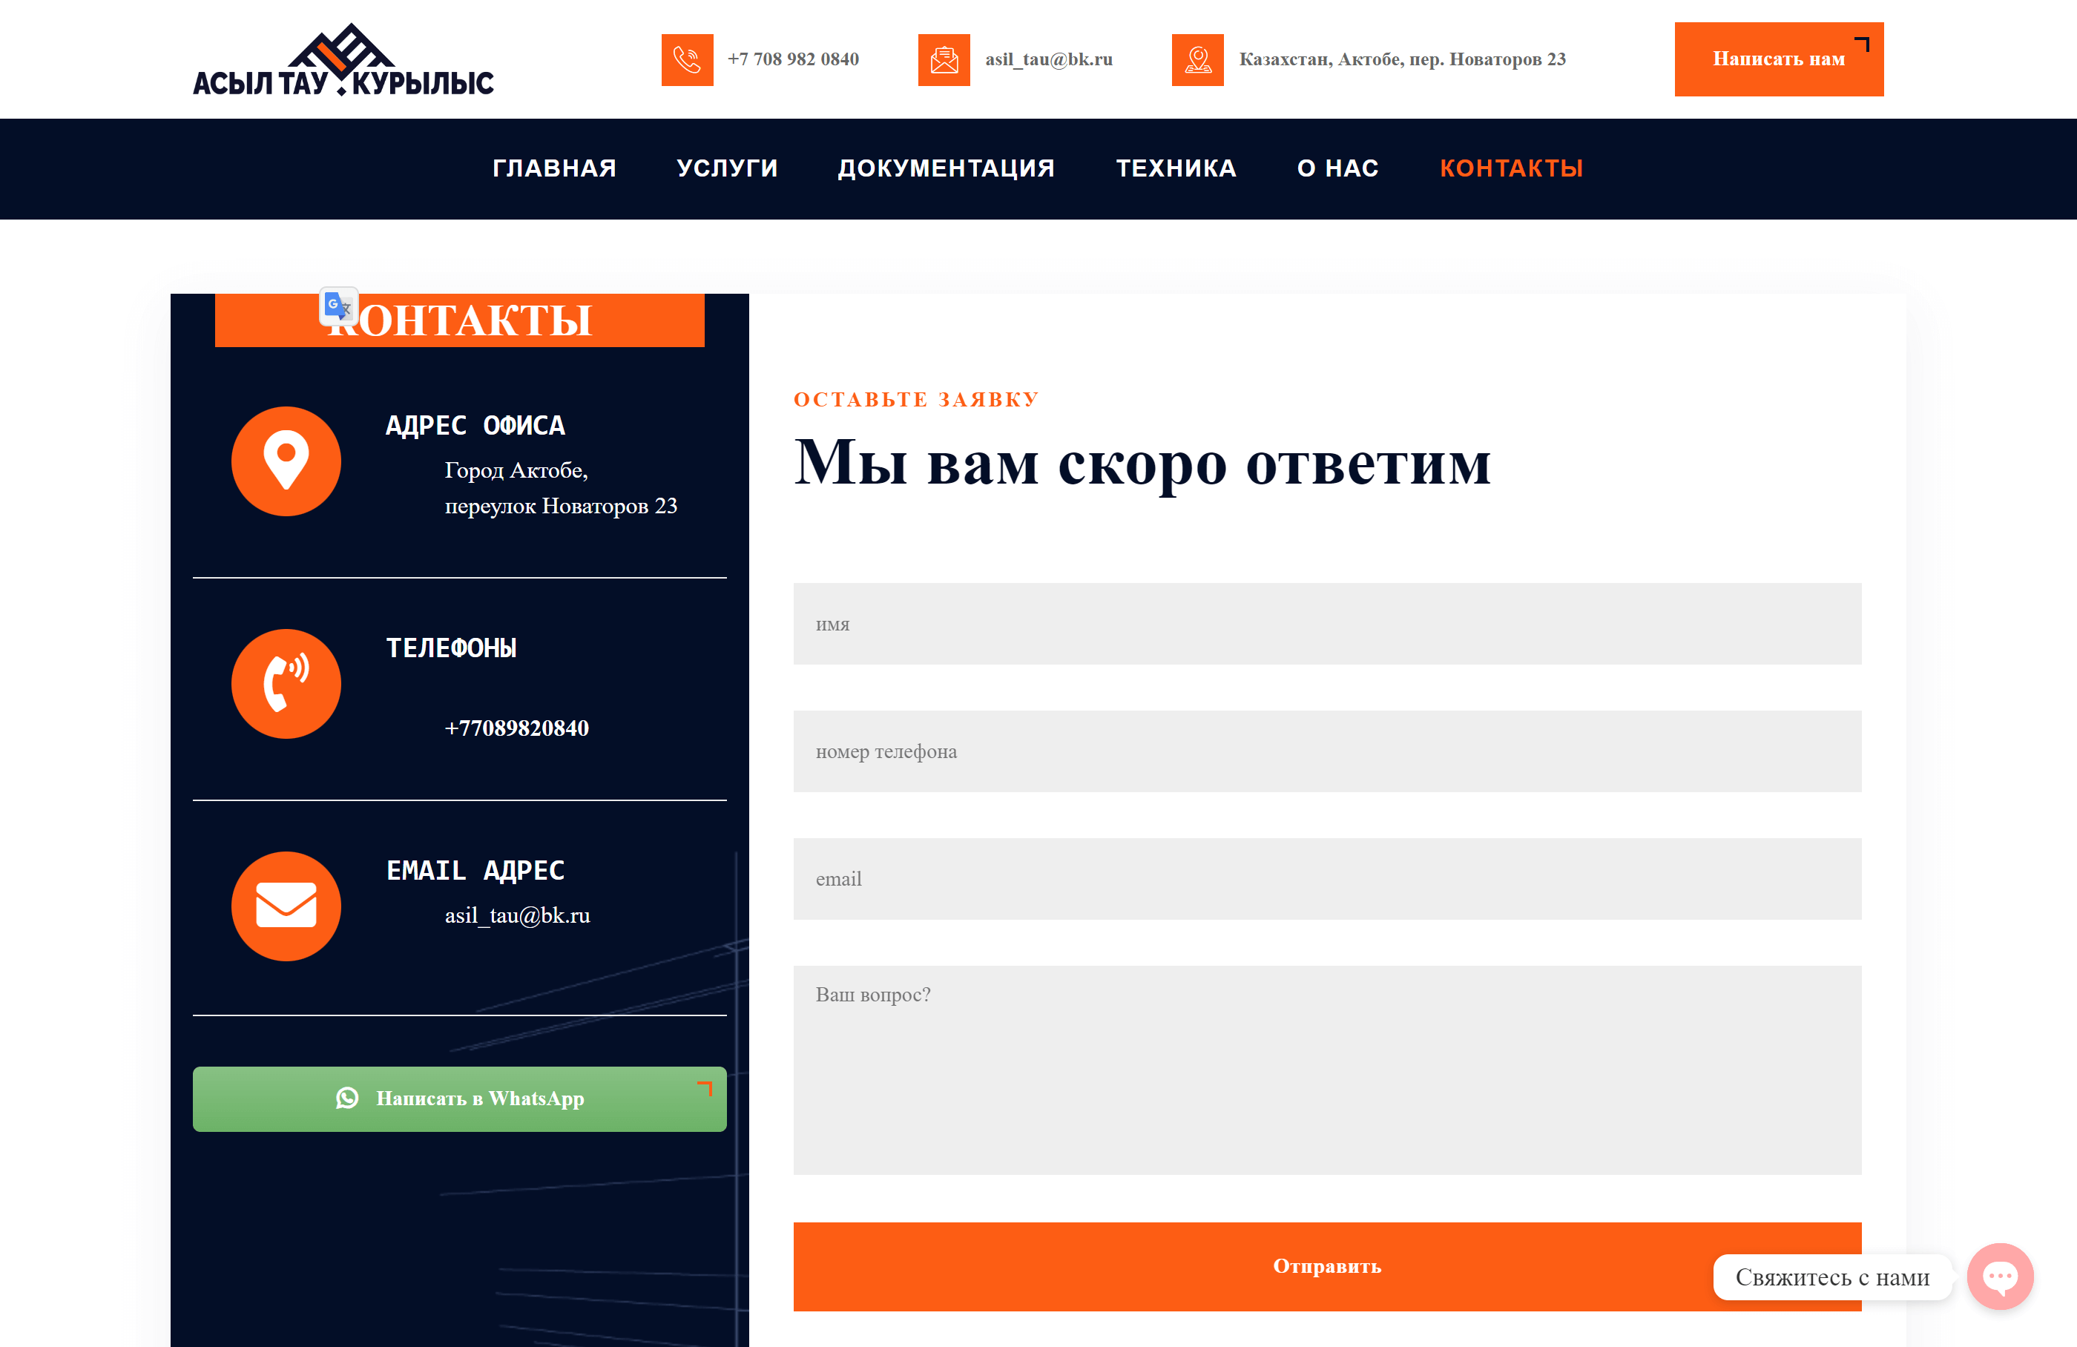
Task: Click the round phone icon by Телефоны
Action: tap(286, 683)
